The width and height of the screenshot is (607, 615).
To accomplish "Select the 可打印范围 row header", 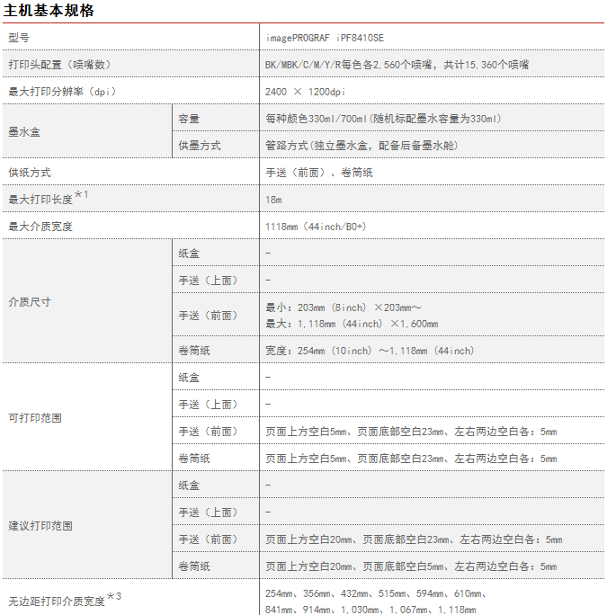I will coord(35,418).
